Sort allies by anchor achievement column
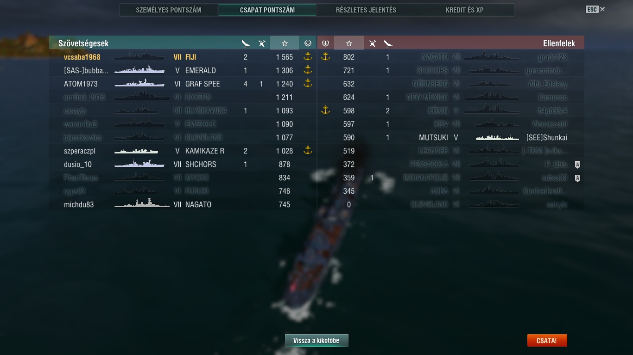Image resolution: width=633 pixels, height=355 pixels. tap(308, 43)
